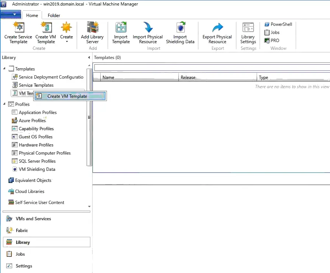Click the templates search filter box
330x273 pixels.
(212, 68)
